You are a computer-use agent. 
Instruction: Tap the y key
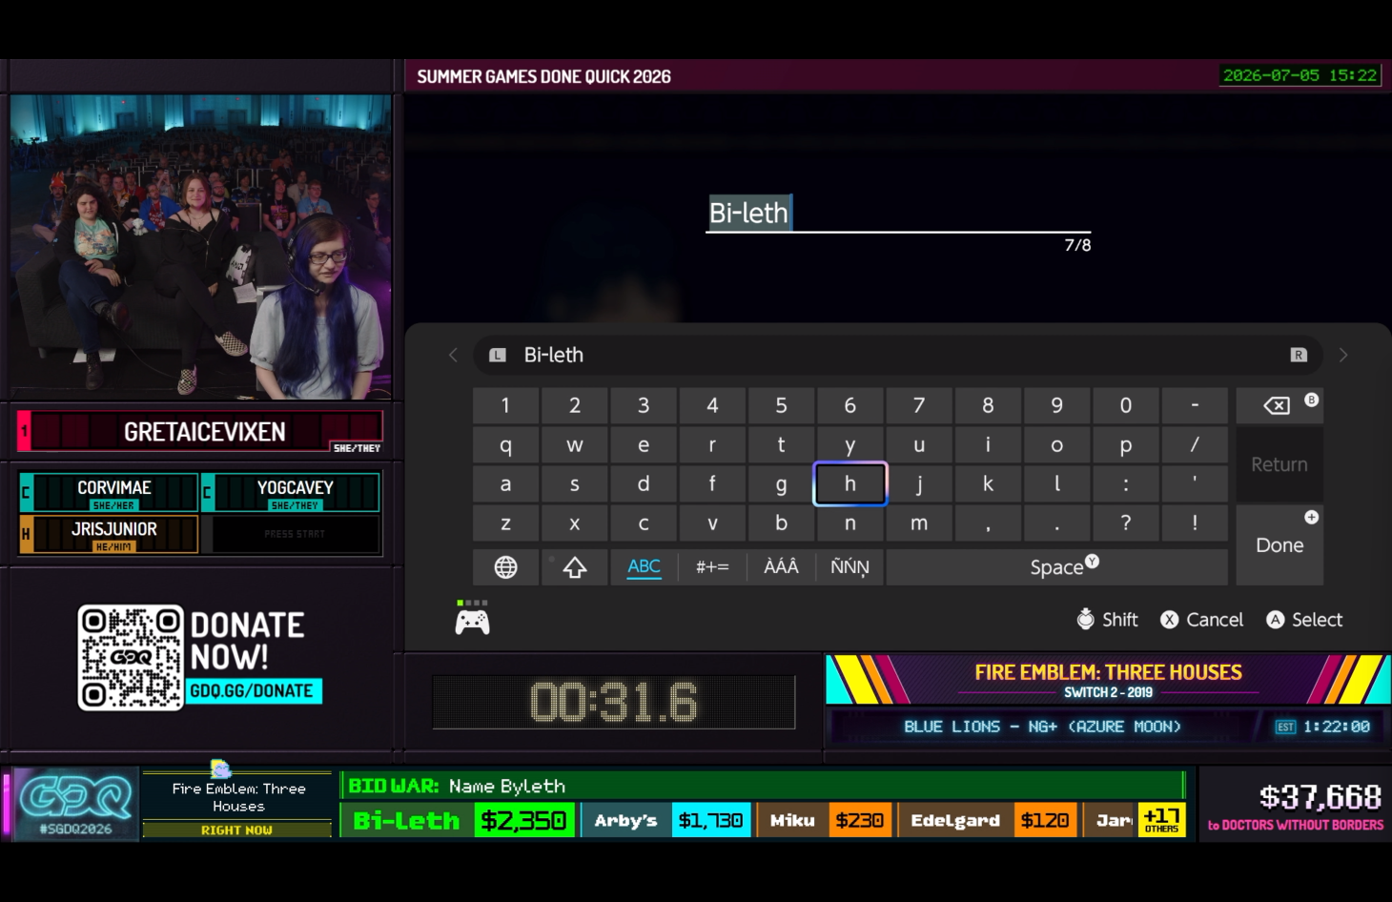[850, 444]
